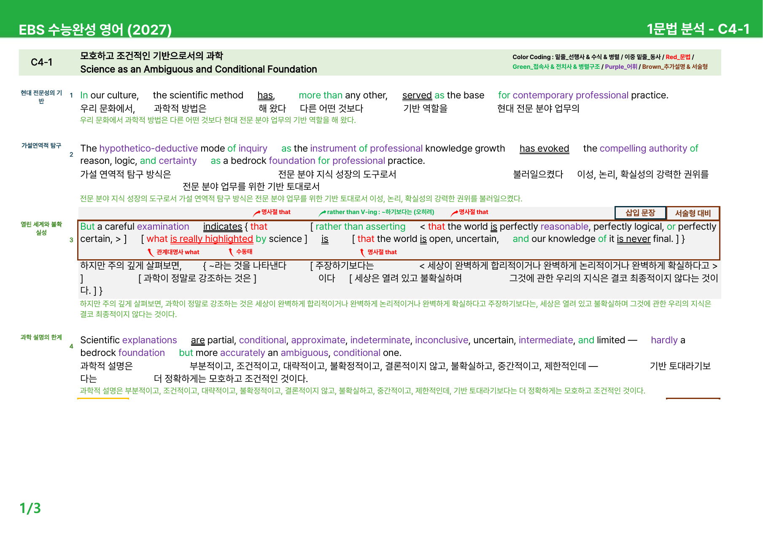Click the purple word 'hardly' in sentence 4
The height and width of the screenshot is (540, 763).
664,340
